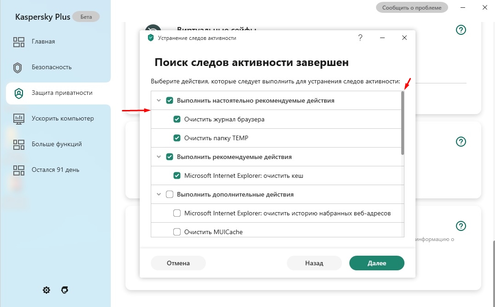Screen dimensions: 495x307
Task: Collapse Выполнить дополнительные действия group
Action: (159, 194)
